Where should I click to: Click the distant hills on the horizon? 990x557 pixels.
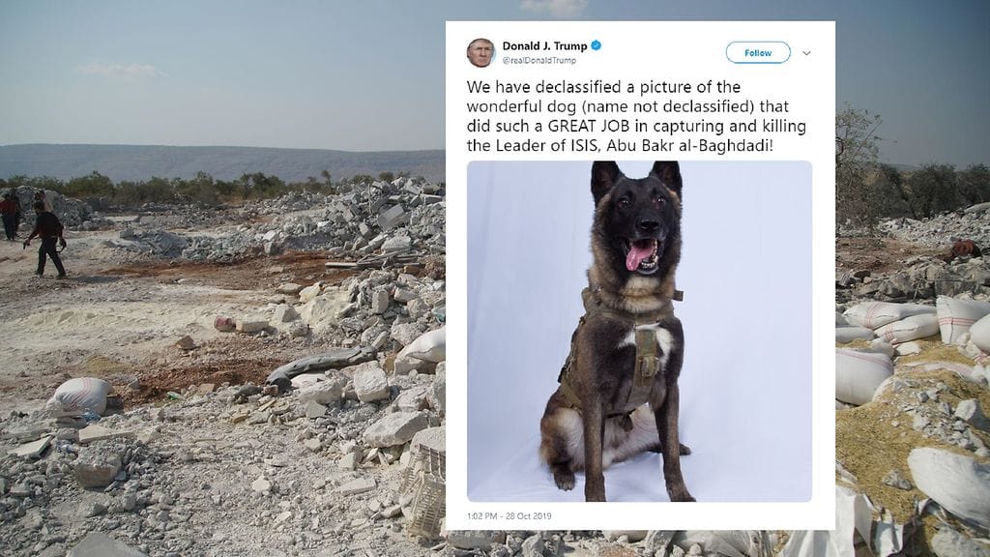pos(221,161)
